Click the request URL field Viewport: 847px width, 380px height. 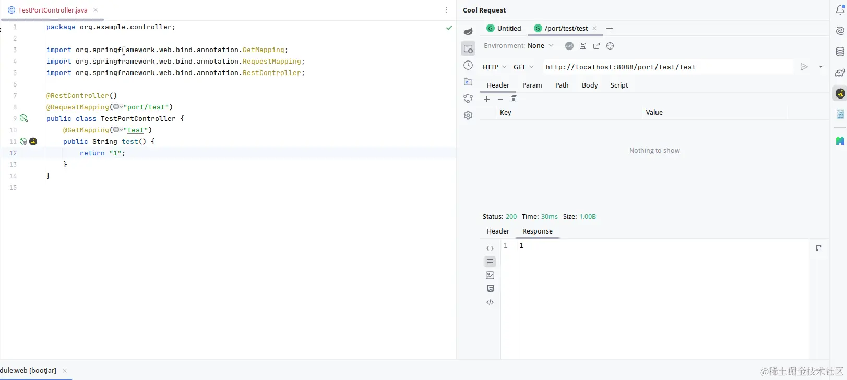pyautogui.click(x=667, y=67)
